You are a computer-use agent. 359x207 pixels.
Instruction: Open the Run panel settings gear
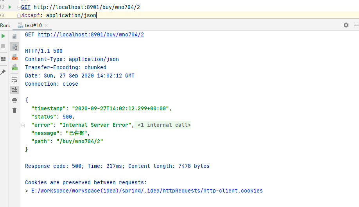click(346, 25)
